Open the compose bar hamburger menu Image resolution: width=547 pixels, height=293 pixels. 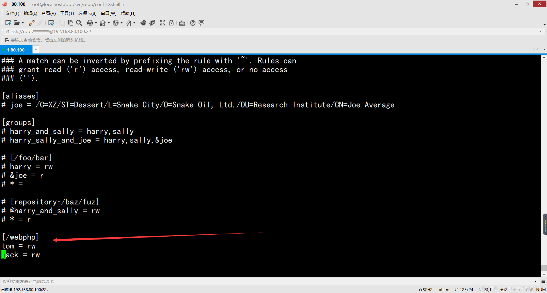543,281
